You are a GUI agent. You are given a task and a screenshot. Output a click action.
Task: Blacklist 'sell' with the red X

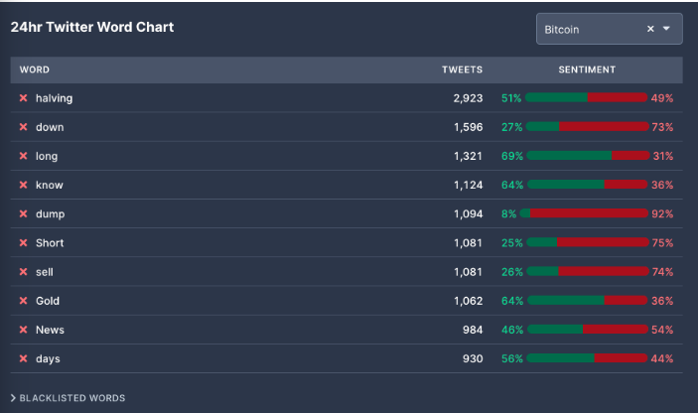pyautogui.click(x=23, y=272)
